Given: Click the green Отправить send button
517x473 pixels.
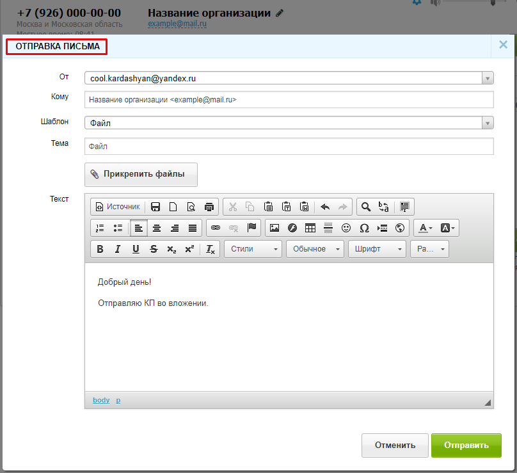Looking at the screenshot, I should pyautogui.click(x=466, y=445).
